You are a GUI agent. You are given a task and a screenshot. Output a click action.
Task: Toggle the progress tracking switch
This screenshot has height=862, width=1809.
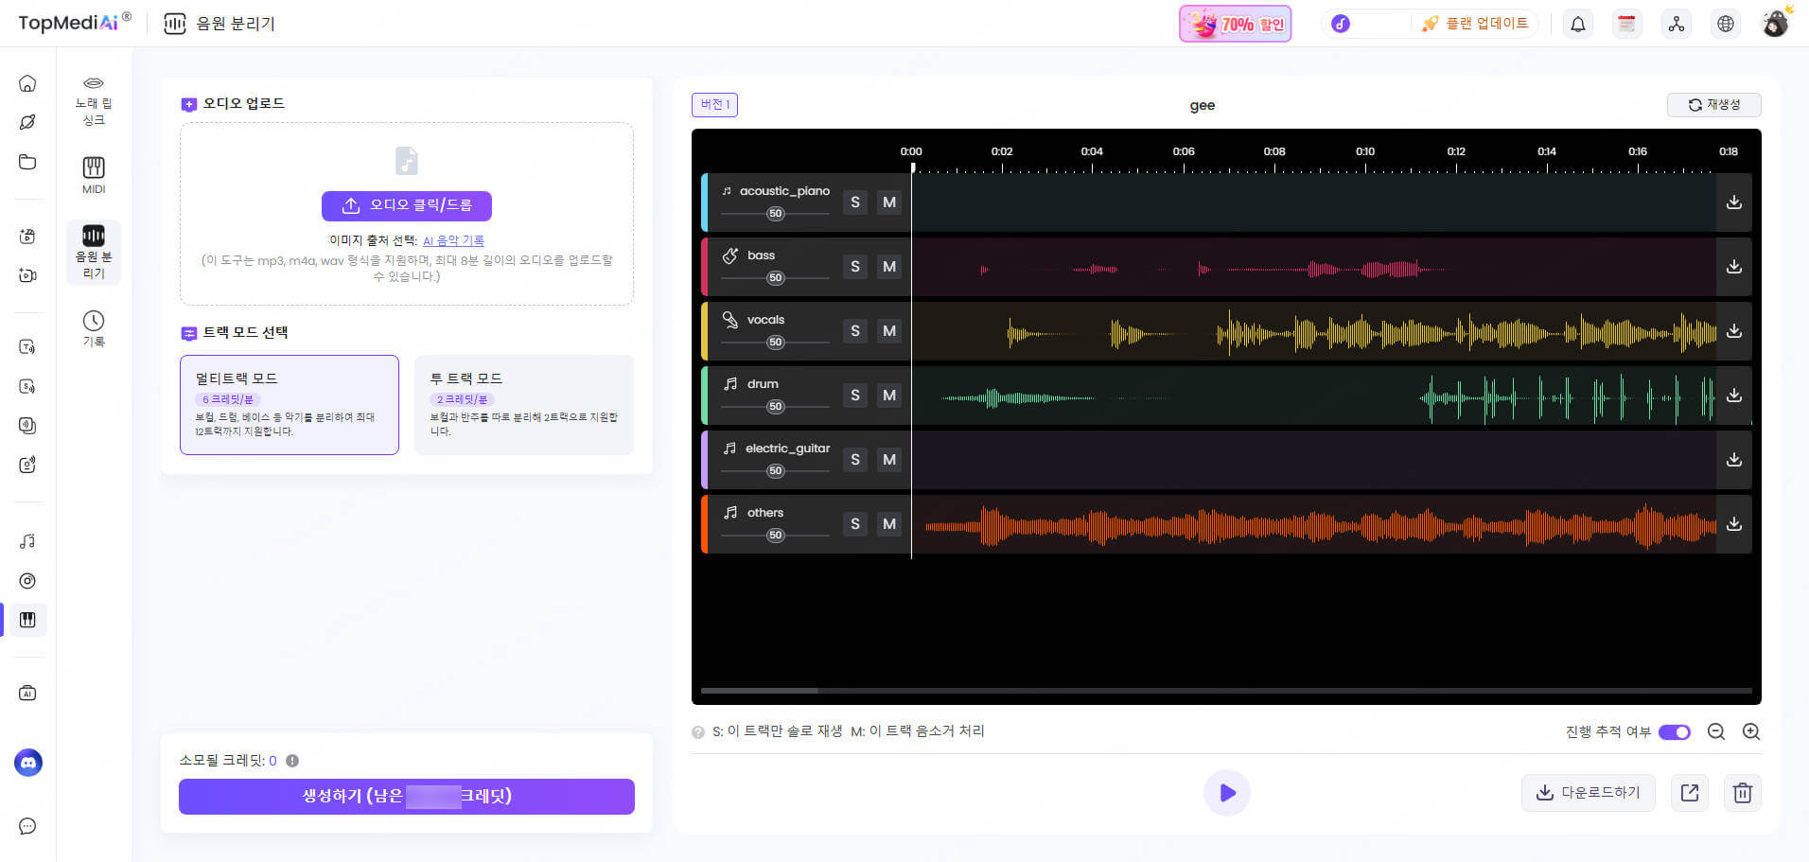coord(1674,732)
